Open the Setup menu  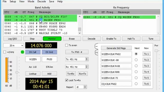click(13, 2)
